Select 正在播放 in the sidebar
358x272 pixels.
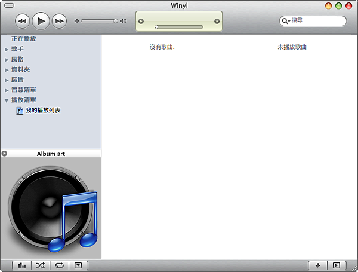24,39
